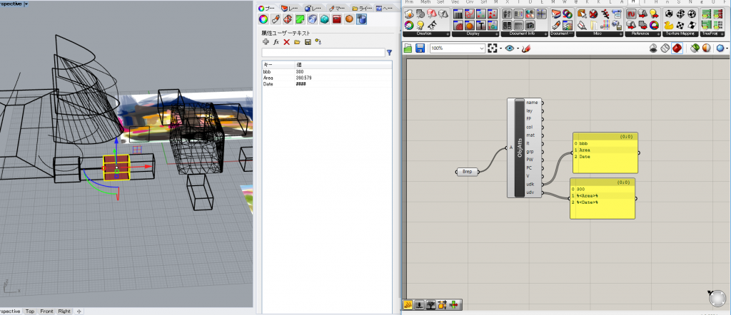Click the Grasshopper open file folder icon
731x315 pixels.
pos(408,48)
